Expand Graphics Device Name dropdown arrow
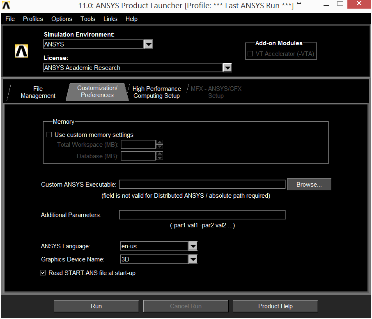The width and height of the screenshot is (372, 319). pyautogui.click(x=193, y=259)
